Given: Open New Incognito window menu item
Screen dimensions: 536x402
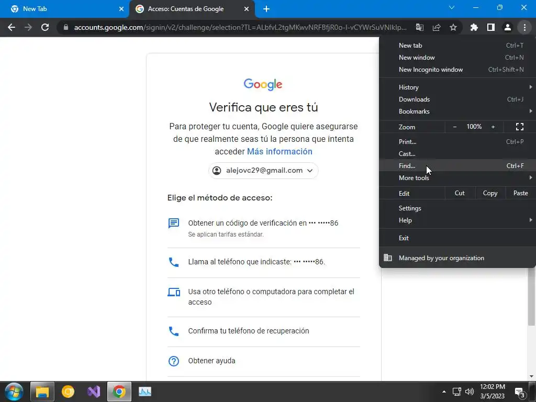Looking at the screenshot, I should tap(457, 70).
